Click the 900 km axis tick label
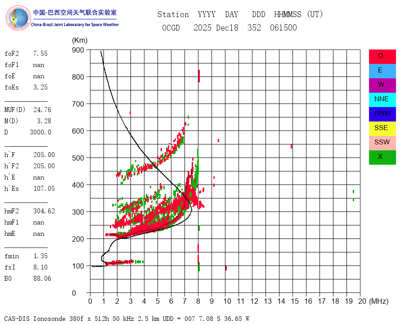Screen dimensions: 405x324 (x=78, y=50)
